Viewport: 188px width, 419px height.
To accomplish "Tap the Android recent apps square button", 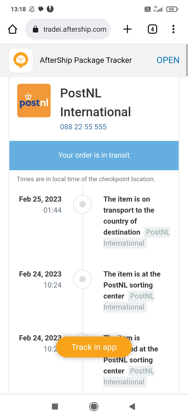I will tap(55, 406).
